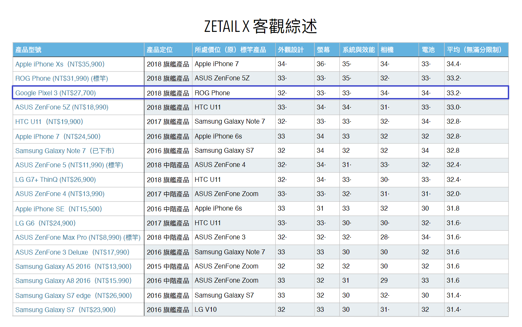Select 2015 中階產品 in Galaxy A5 2016 row
The image size is (522, 327).
click(x=168, y=267)
